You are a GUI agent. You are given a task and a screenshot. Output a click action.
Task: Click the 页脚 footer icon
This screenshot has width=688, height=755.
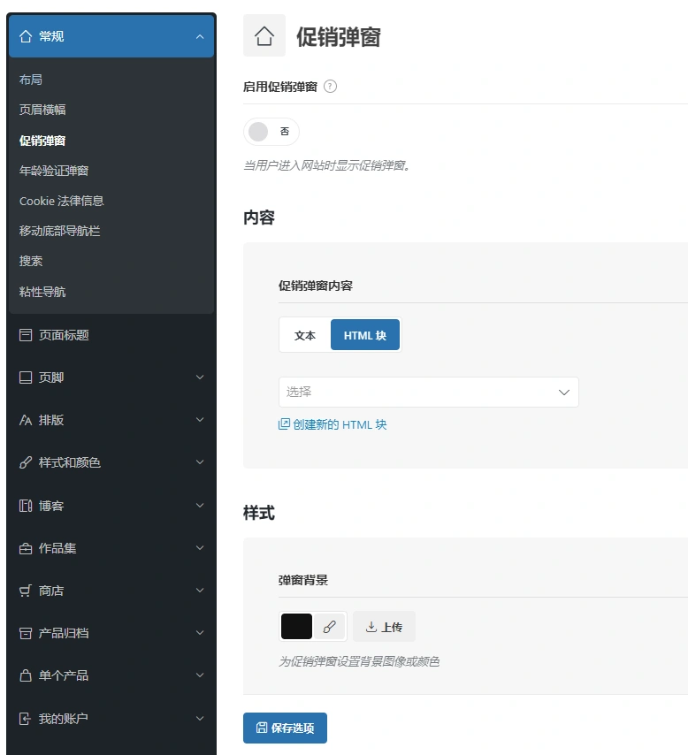(26, 377)
